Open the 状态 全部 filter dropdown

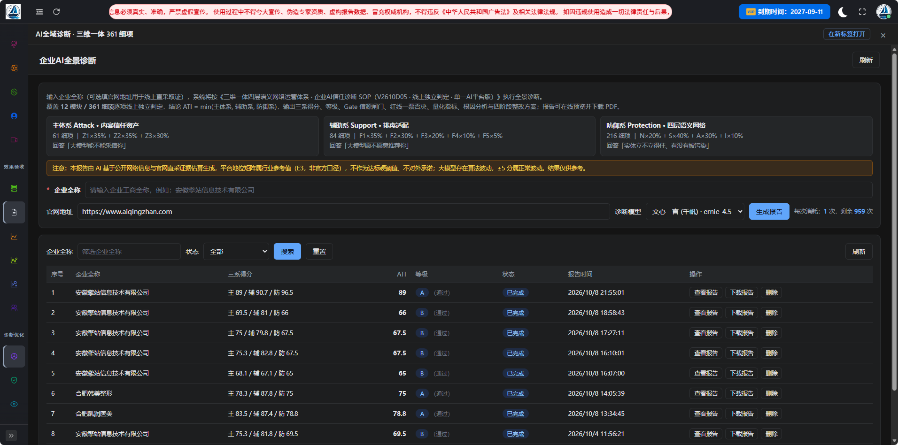tap(236, 252)
